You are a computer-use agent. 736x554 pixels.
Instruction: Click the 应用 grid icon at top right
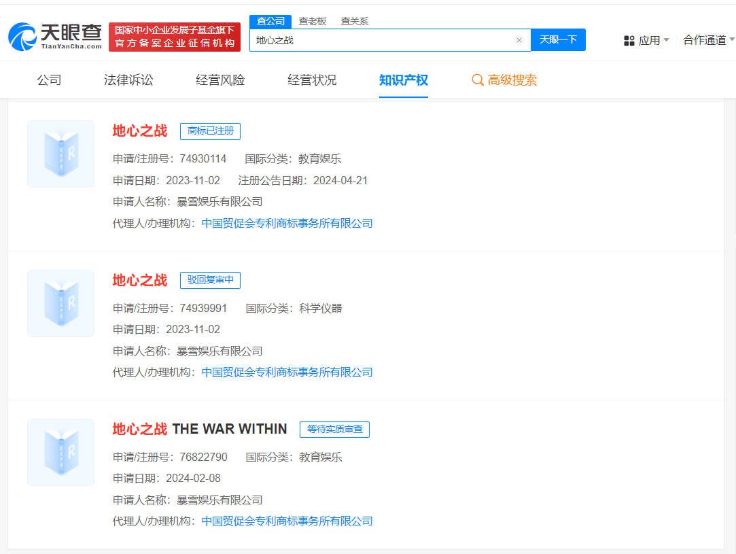(629, 40)
